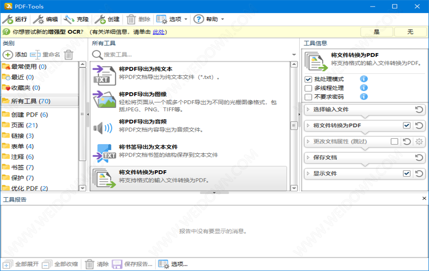Click 全部展开 in report toolbar
This screenshot has height=271, width=429.
pos(21,264)
